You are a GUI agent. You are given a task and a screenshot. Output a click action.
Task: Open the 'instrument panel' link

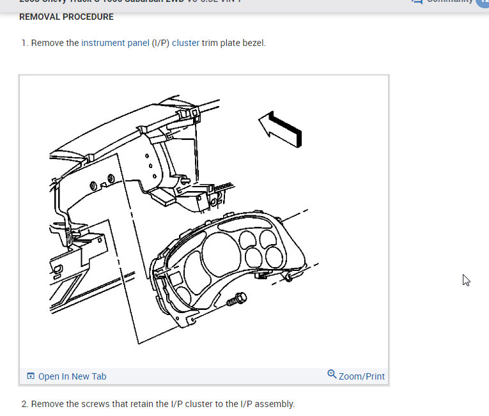115,43
